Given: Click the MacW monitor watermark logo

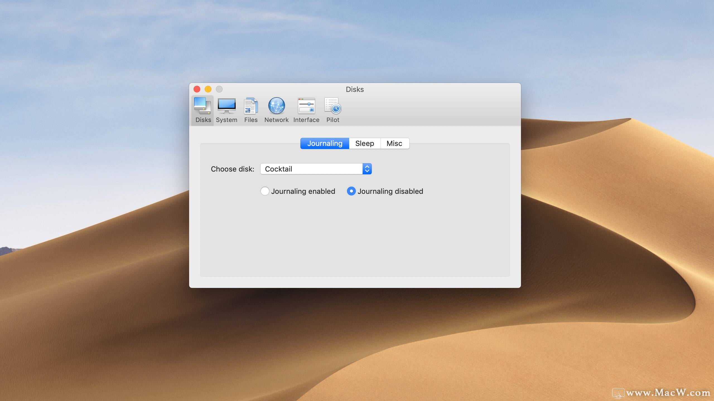Looking at the screenshot, I should [x=618, y=393].
